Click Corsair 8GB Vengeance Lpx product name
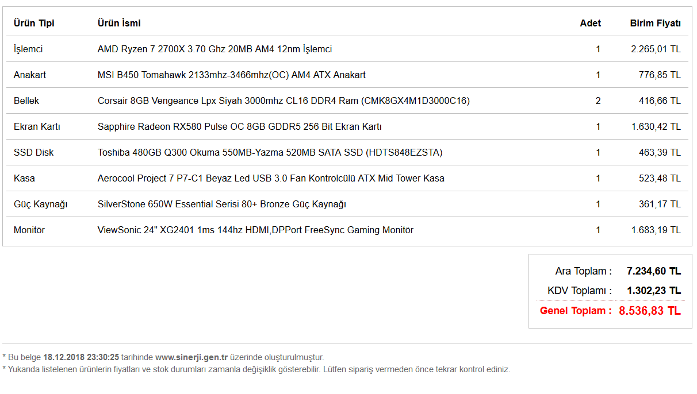 pyautogui.click(x=284, y=101)
